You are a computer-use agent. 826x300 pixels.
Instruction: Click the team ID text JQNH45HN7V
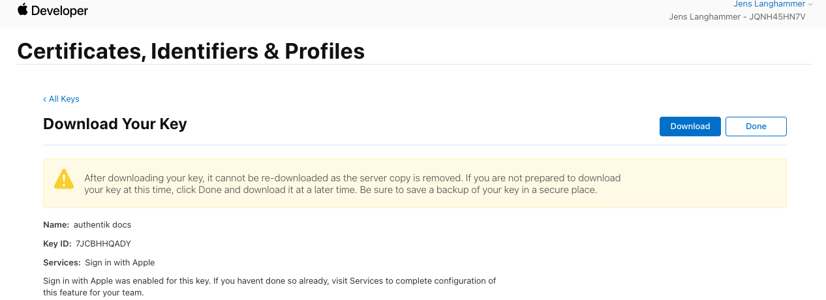coord(780,16)
